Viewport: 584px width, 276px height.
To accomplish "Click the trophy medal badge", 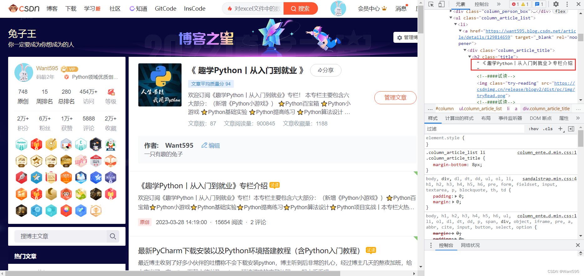I will (x=96, y=210).
